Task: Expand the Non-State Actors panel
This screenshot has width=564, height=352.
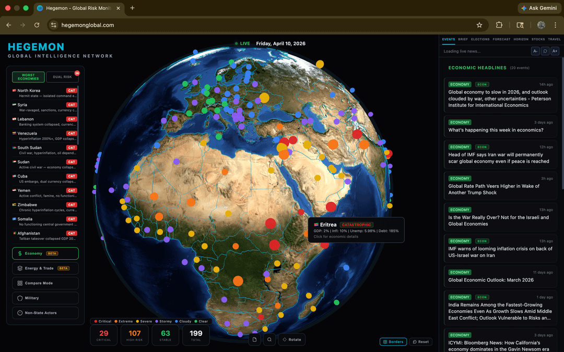Action: point(45,313)
